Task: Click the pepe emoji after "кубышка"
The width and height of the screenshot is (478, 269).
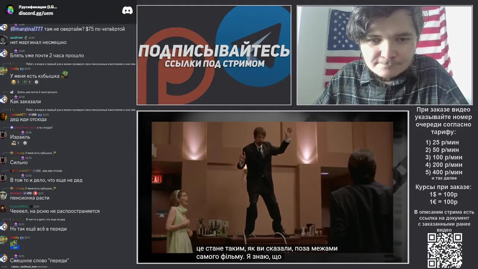Action: 65,74
